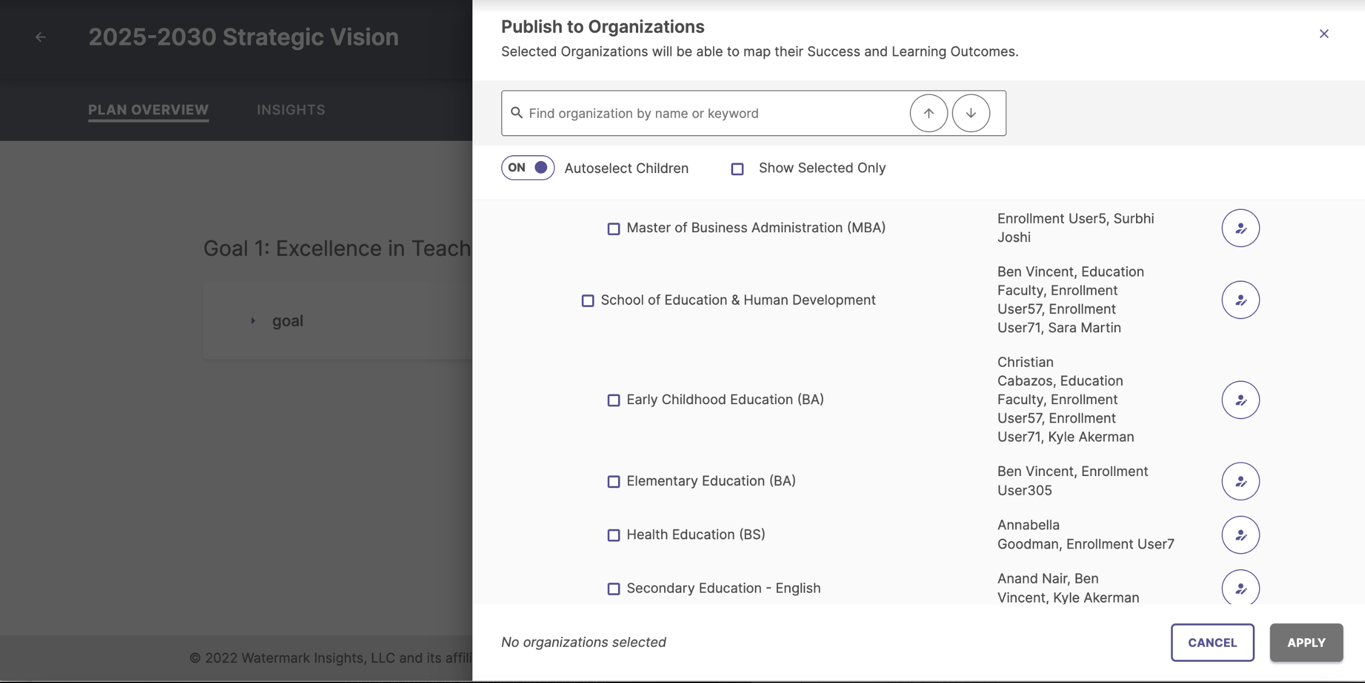1365x683 pixels.
Task: Check Show Selected Only box
Action: 737,169
